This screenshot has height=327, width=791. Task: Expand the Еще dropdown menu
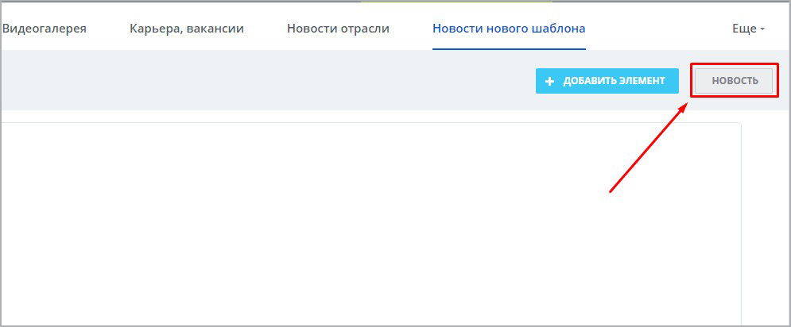click(747, 29)
